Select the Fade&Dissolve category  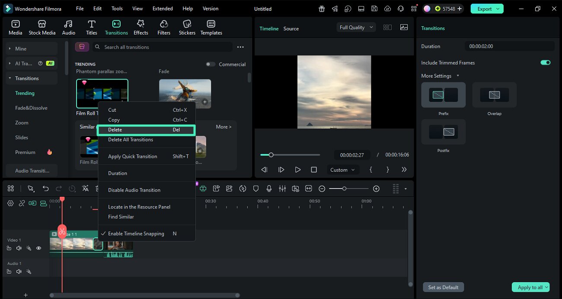coord(31,108)
